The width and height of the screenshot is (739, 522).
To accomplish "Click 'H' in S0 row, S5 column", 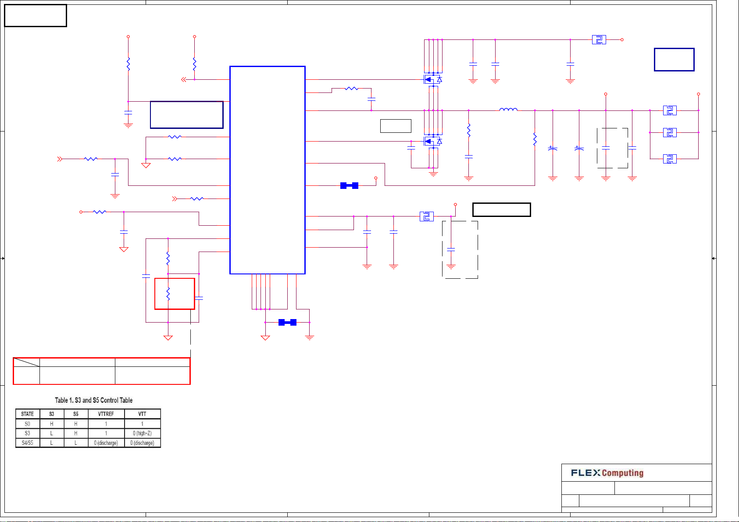I will [x=76, y=424].
